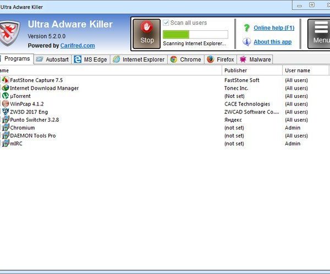Screen dimensions: 330x274
Task: Open the Menu button
Action: (x=319, y=34)
